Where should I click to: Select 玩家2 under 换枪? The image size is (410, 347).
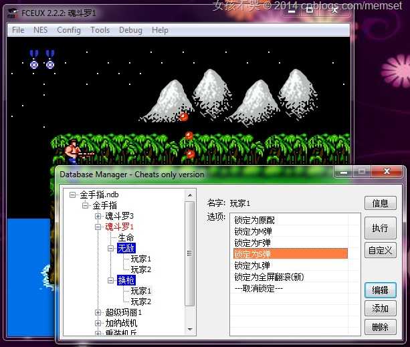click(x=141, y=302)
